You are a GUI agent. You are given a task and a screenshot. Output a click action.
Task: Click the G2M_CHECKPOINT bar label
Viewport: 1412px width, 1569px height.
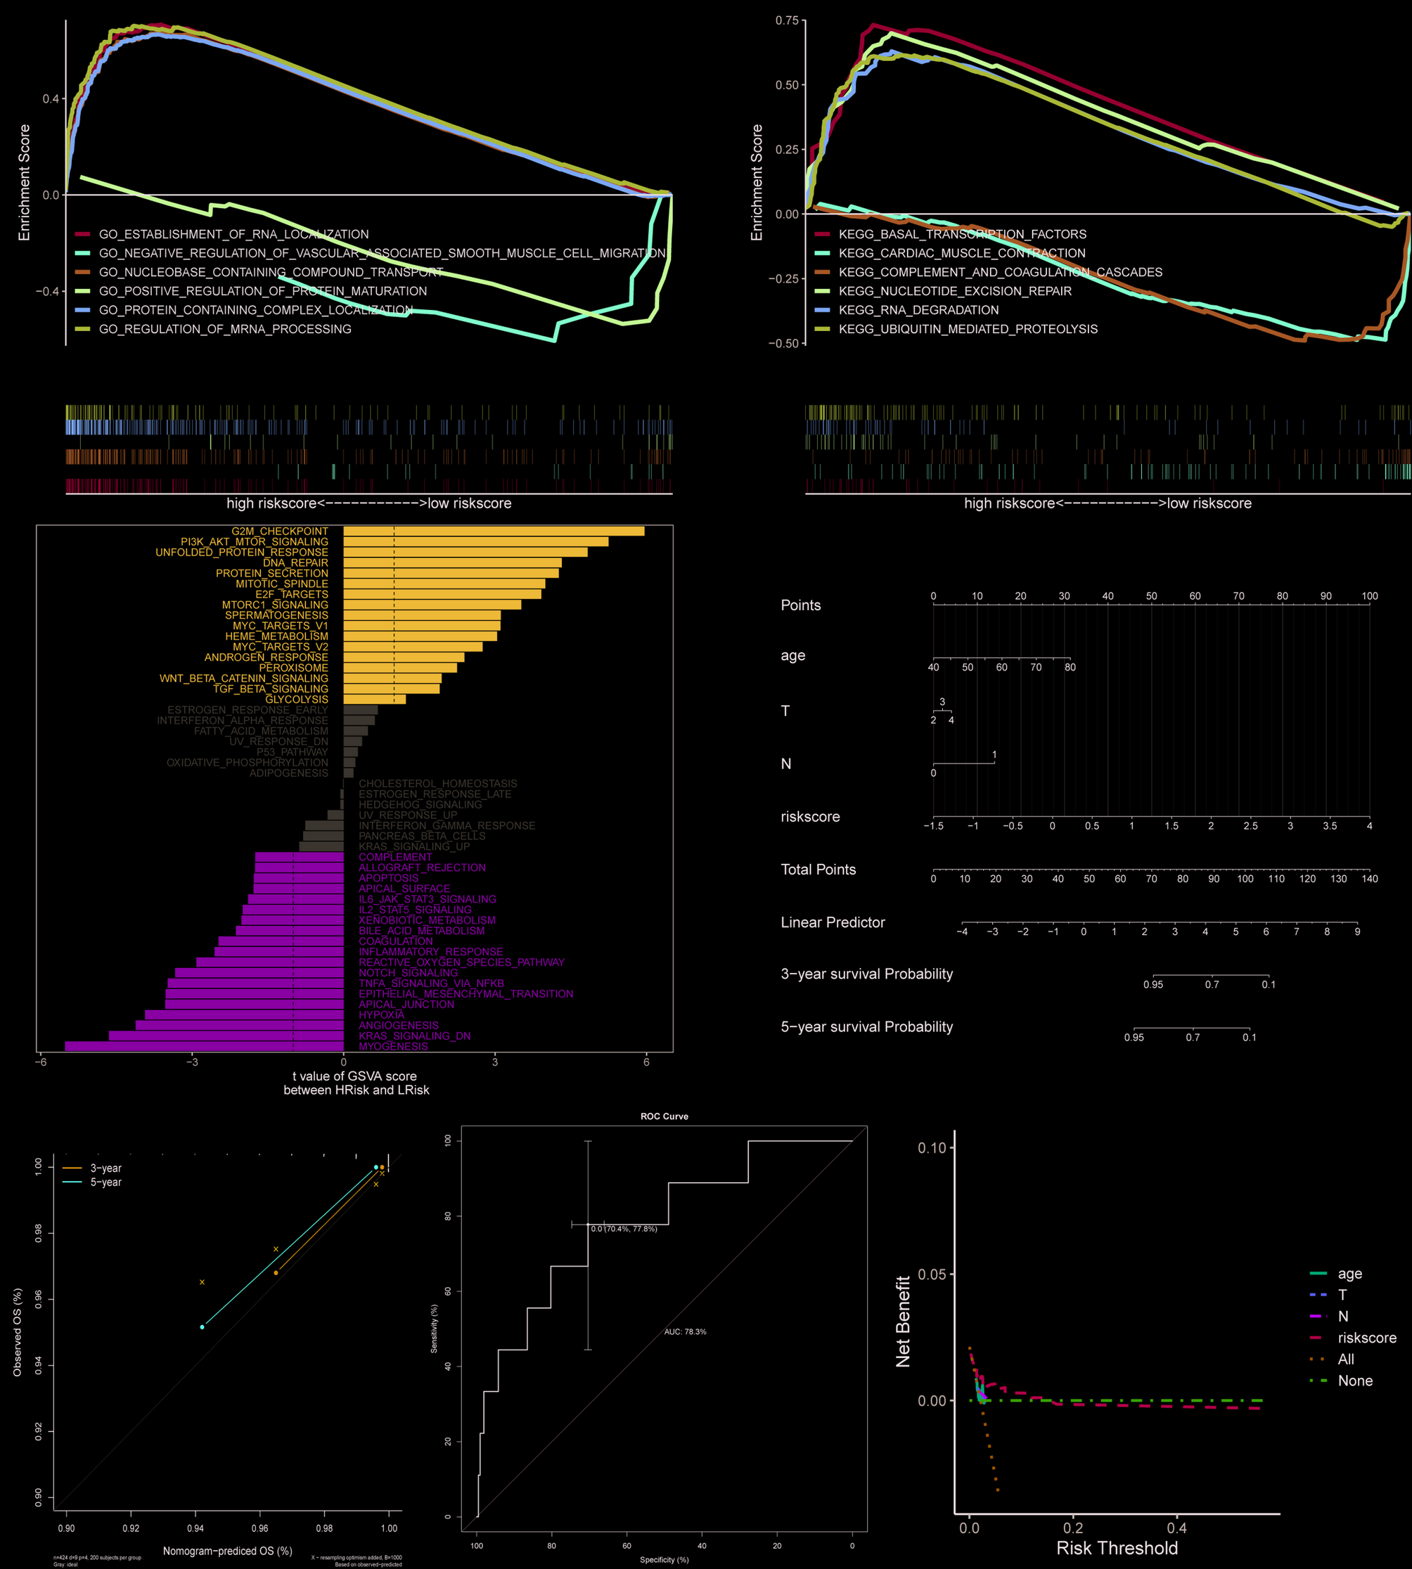pos(279,531)
